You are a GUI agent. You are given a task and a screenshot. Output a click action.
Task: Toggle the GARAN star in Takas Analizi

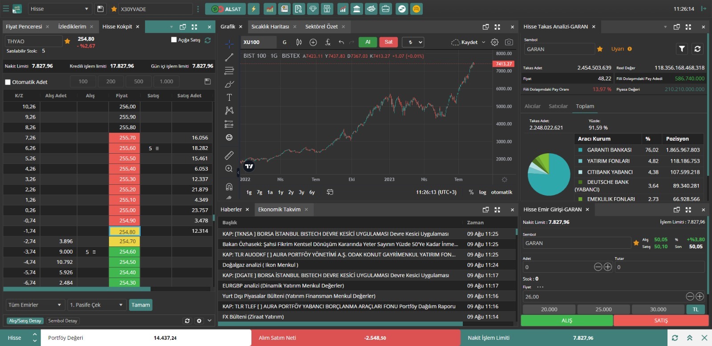600,49
